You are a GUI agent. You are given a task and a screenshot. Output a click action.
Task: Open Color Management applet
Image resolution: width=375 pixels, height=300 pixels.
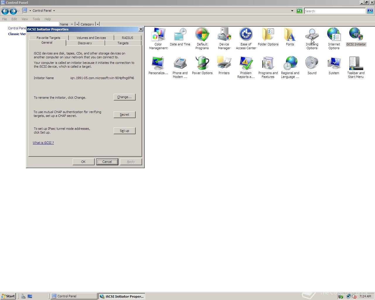158,39
